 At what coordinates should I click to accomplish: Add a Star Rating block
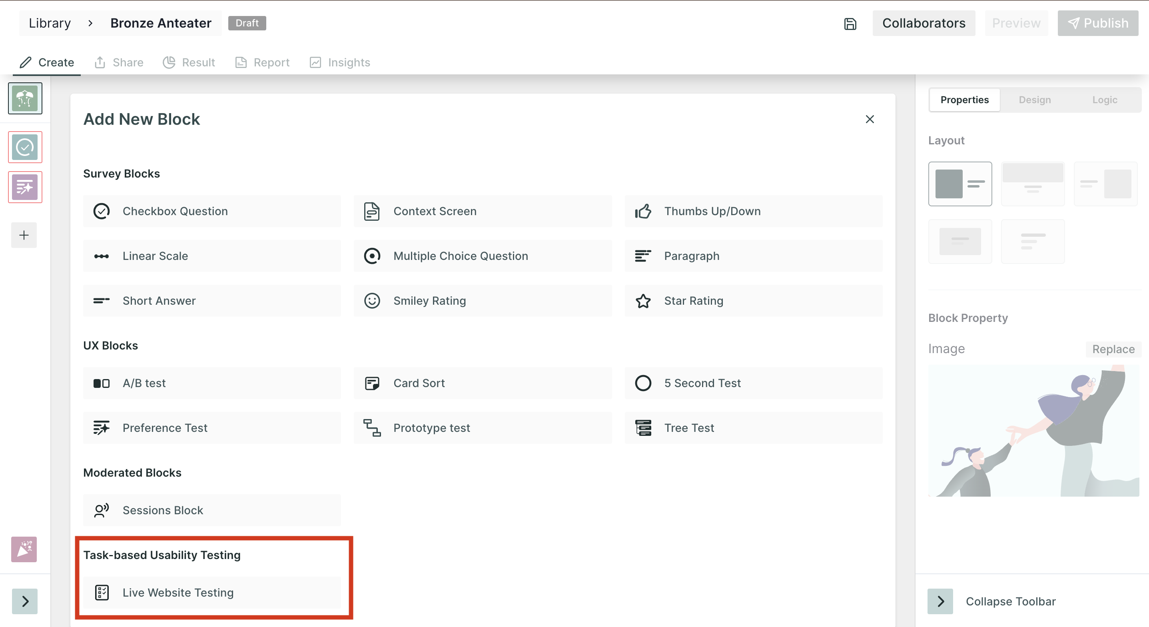[753, 301]
